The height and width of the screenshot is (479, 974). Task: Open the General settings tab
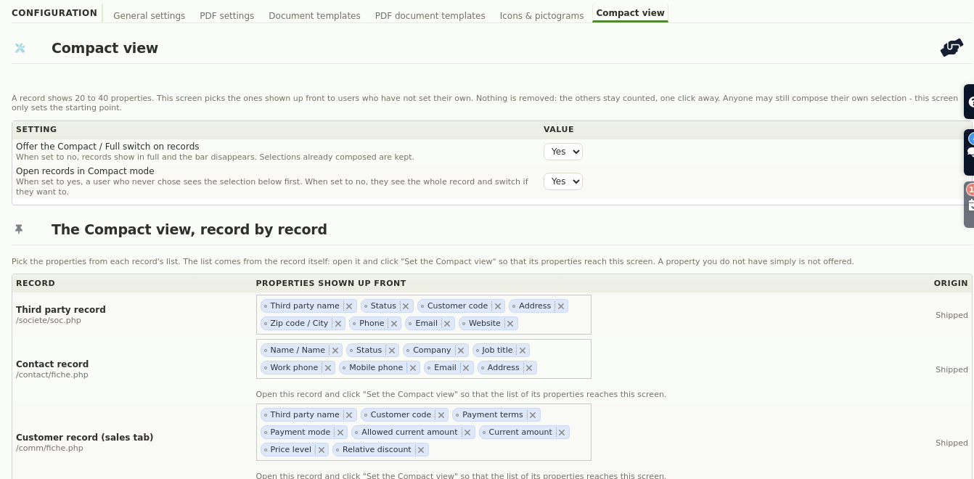[149, 15]
